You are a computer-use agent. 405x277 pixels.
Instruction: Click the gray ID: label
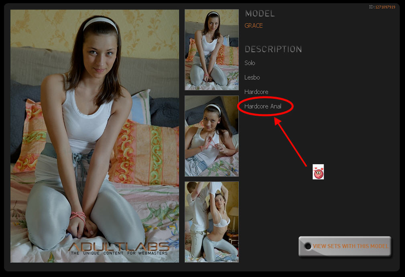[371, 7]
